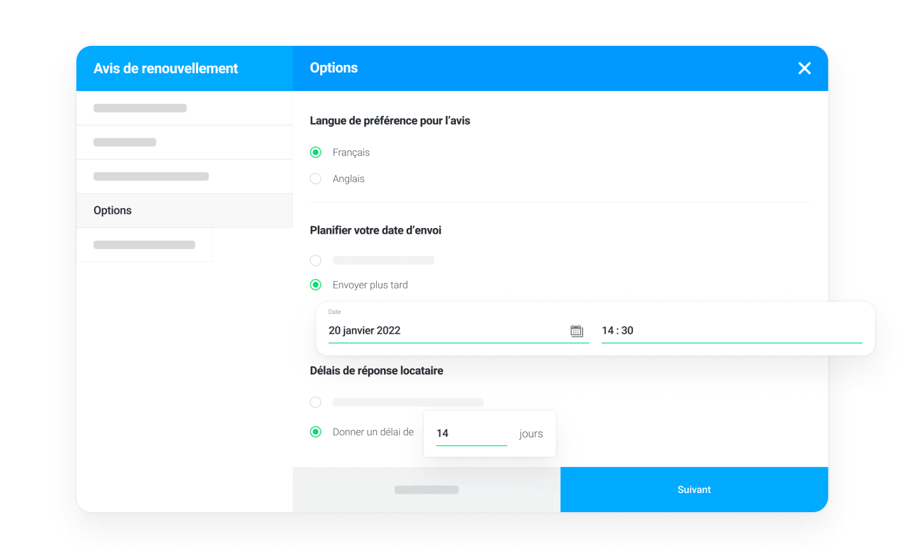Select the first radio under Planifier votre date d'envoi
Image resolution: width=906 pixels, height=558 pixels.
pyautogui.click(x=316, y=261)
